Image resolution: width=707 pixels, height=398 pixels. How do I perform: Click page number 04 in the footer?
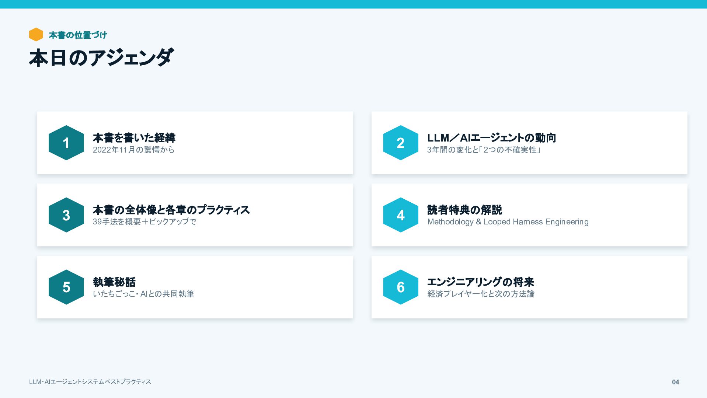[675, 382]
